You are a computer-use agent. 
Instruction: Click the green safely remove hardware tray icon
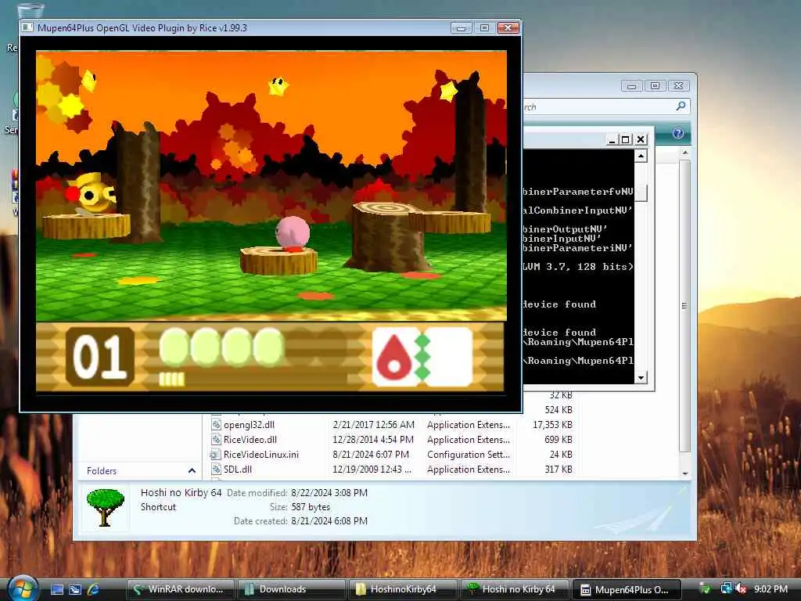tap(705, 589)
